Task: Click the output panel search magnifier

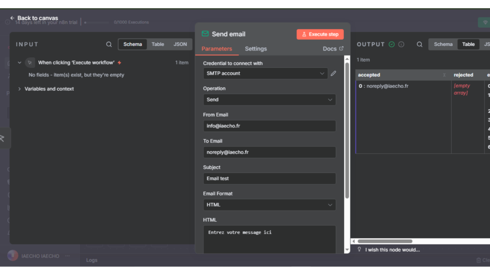Action: 419,44
